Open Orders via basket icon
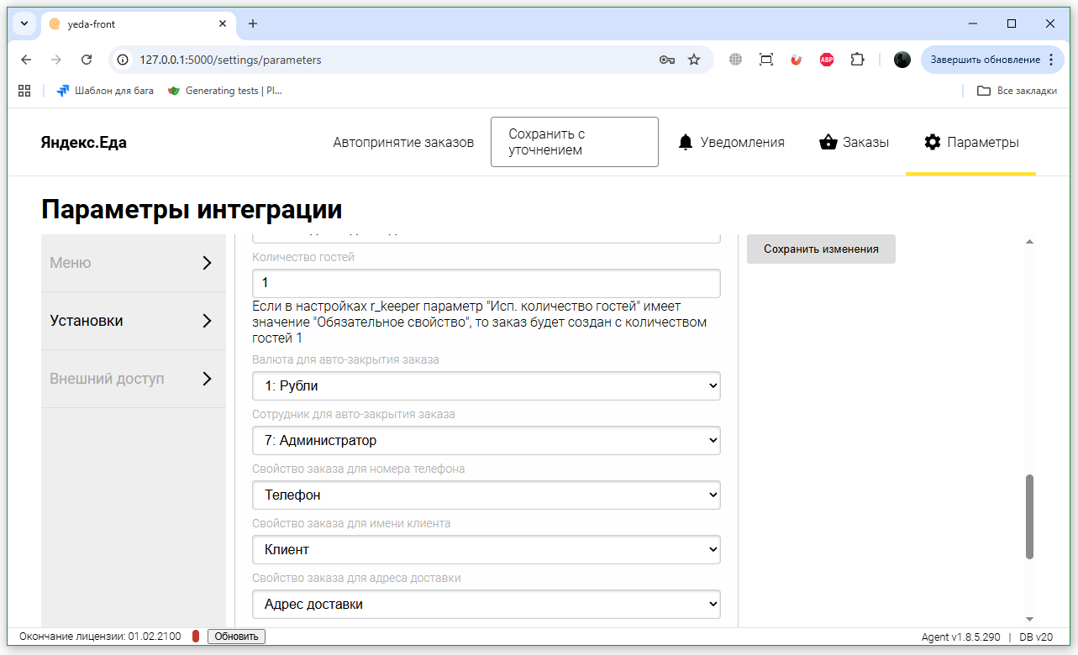Image resolution: width=1078 pixels, height=655 pixels. tap(828, 143)
